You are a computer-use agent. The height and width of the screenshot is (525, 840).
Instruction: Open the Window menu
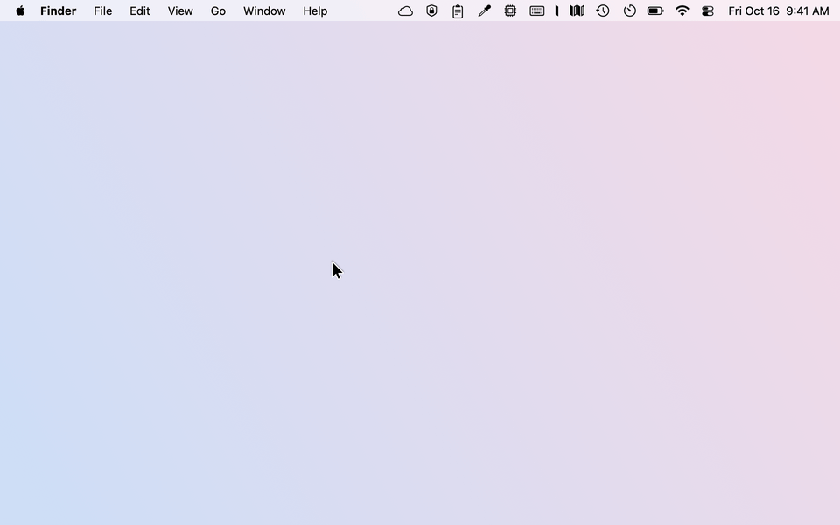pyautogui.click(x=264, y=10)
